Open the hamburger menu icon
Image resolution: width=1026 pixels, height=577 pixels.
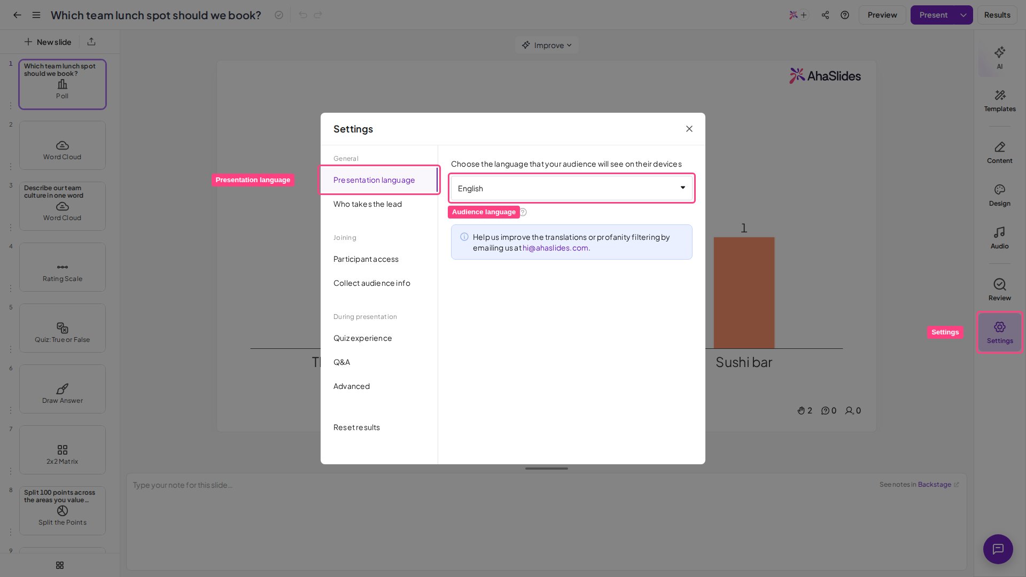coord(36,15)
